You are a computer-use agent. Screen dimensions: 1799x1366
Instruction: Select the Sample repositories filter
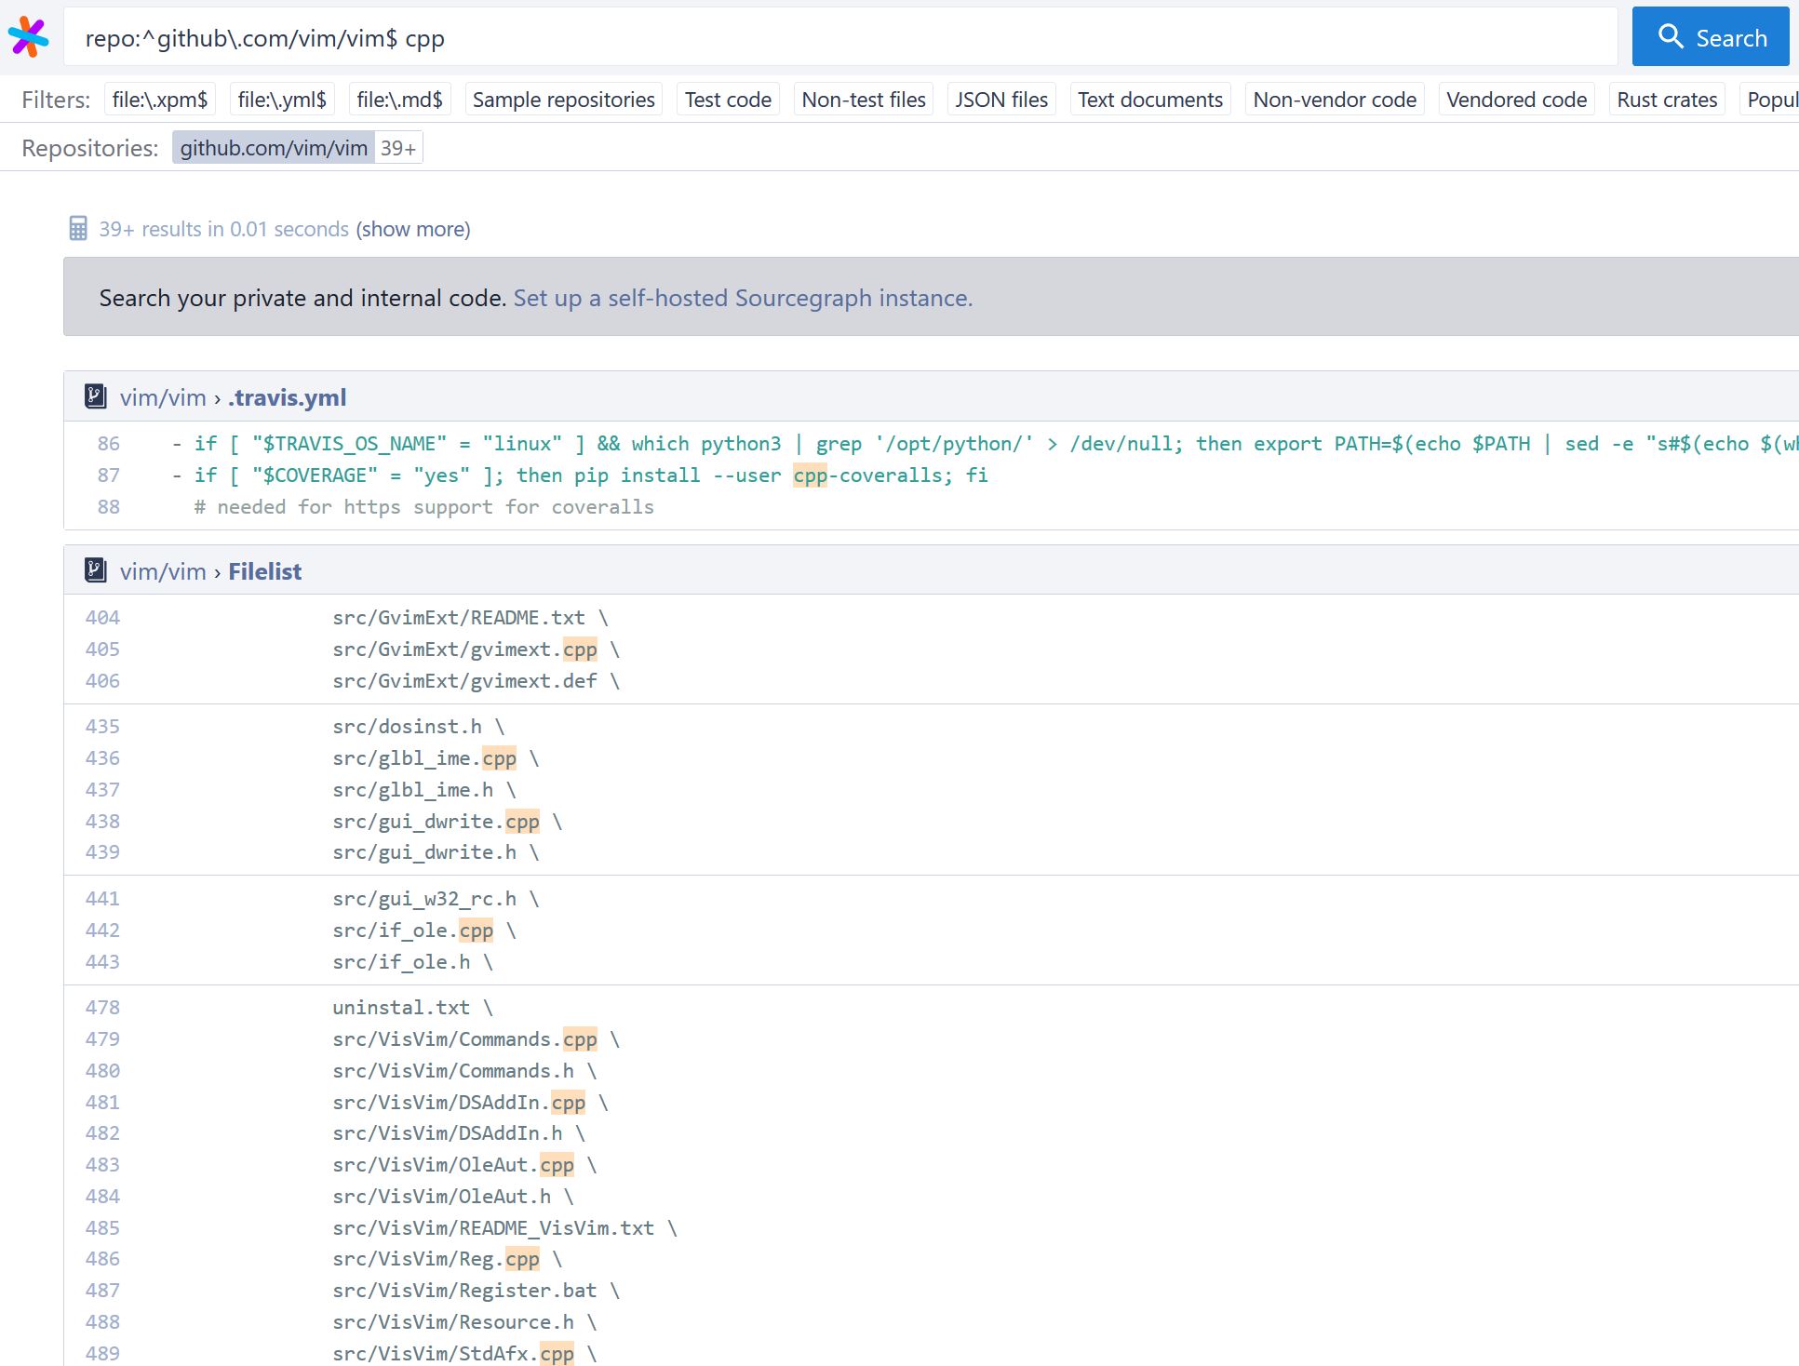(564, 100)
